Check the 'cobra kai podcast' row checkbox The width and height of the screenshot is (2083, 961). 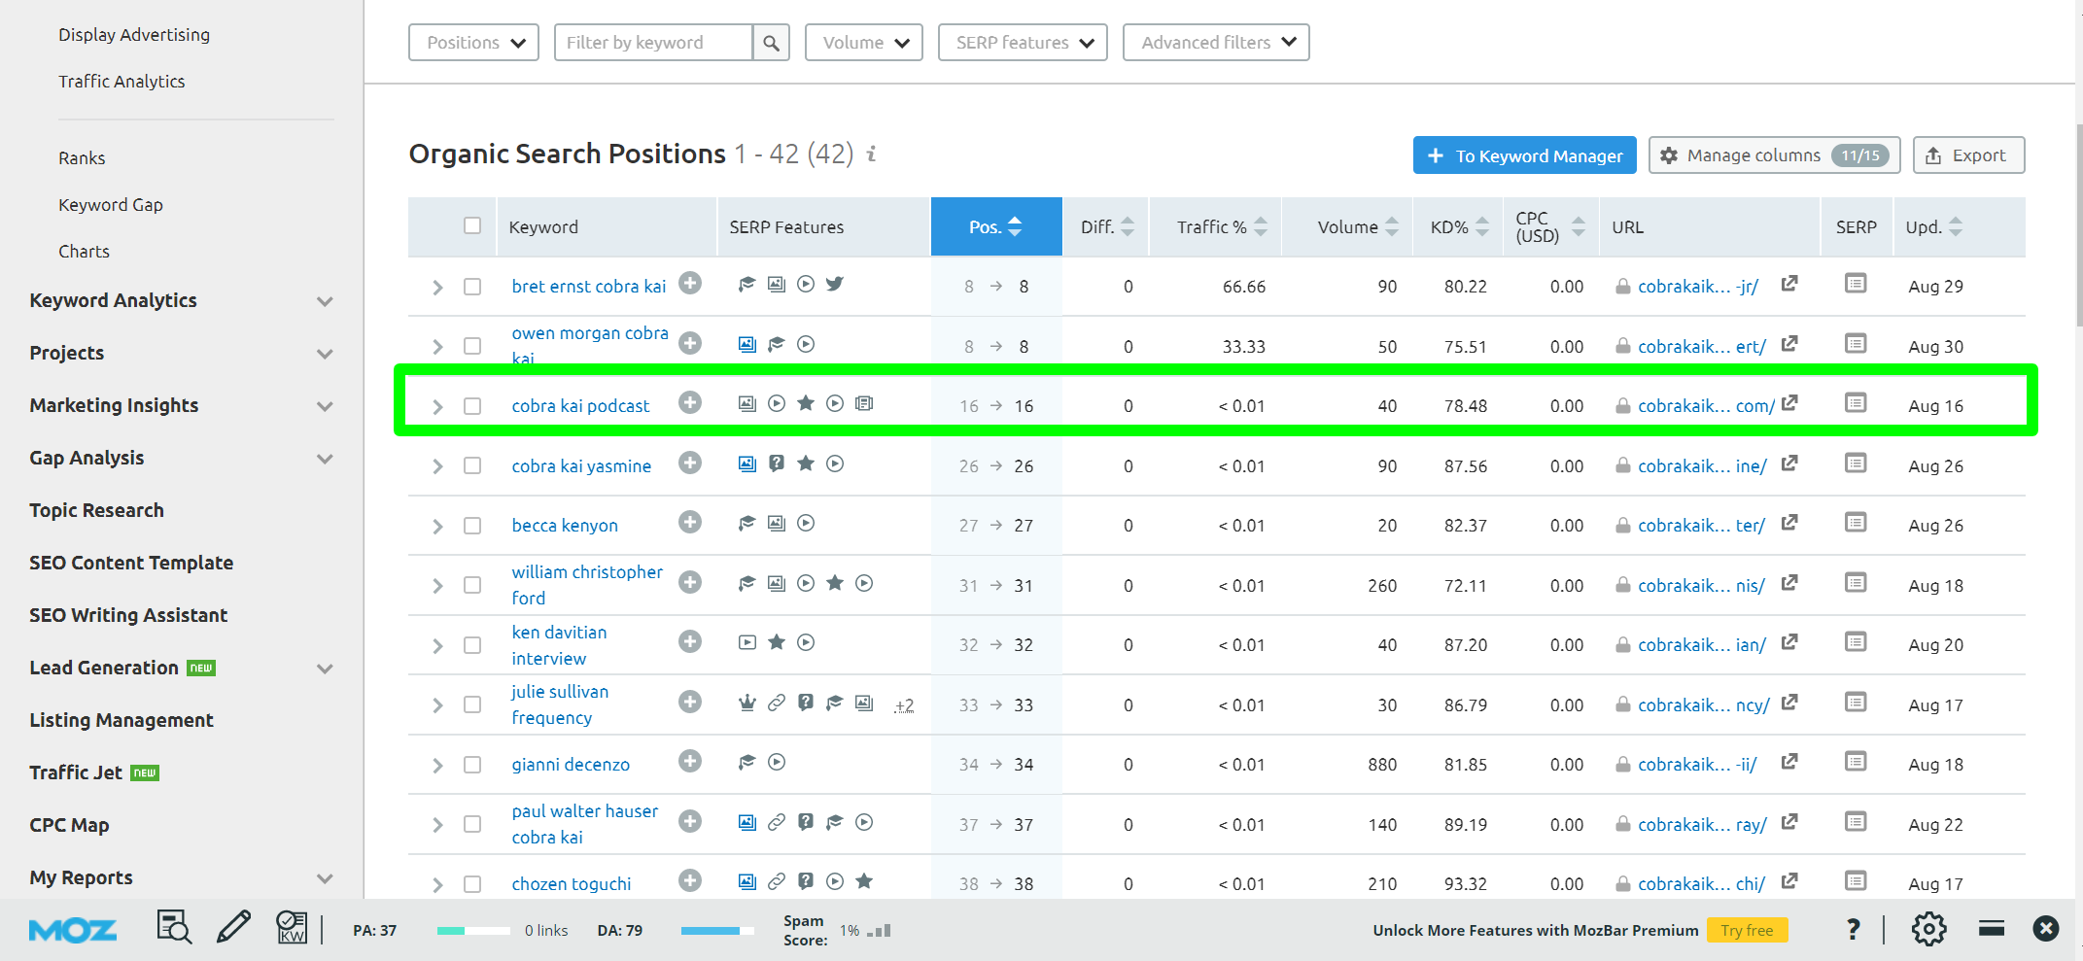[472, 406]
